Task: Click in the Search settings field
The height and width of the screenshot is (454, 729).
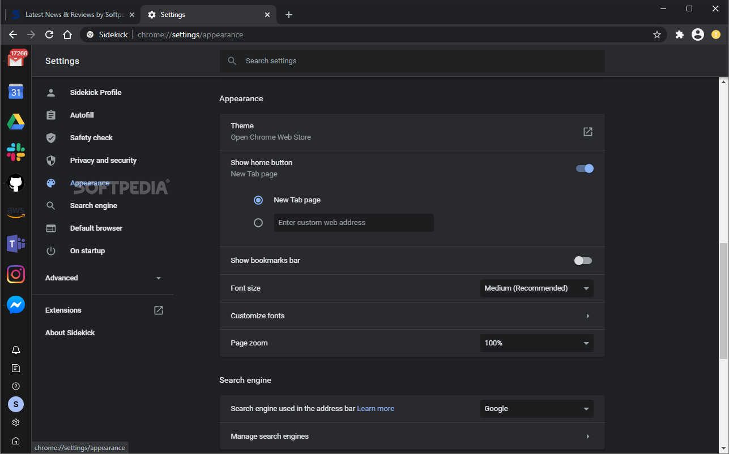Action: pyautogui.click(x=412, y=61)
